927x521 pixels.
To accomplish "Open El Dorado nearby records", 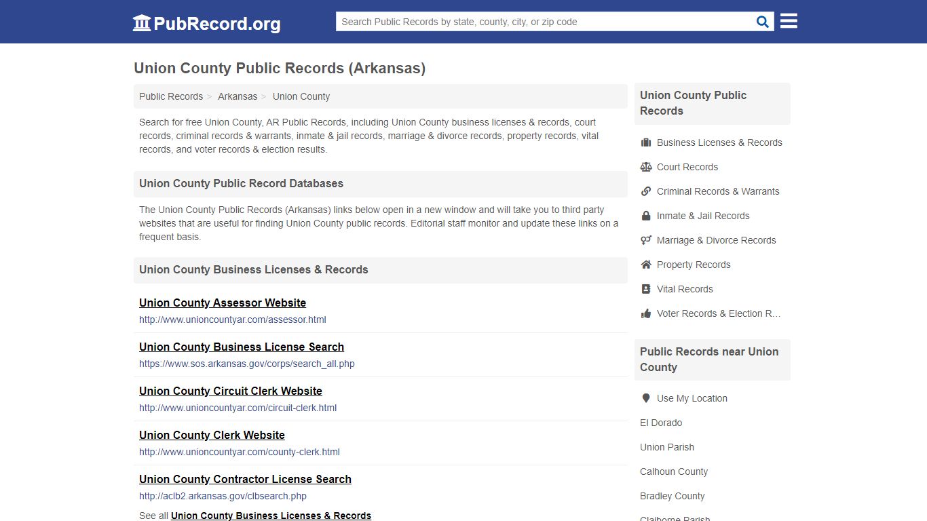I will [x=661, y=423].
